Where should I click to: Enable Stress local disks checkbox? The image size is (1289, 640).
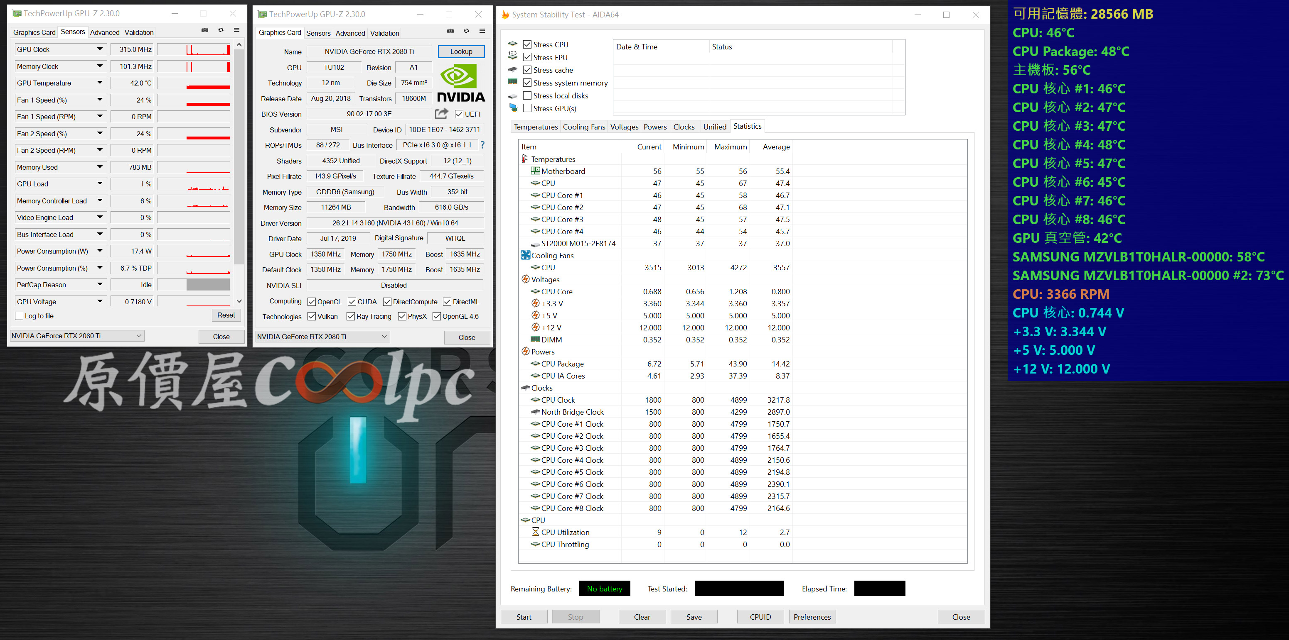tap(527, 95)
